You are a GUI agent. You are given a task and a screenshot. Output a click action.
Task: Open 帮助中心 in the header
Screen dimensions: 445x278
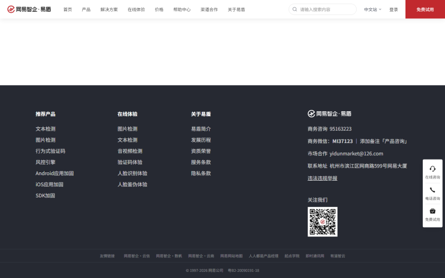pos(182,9)
